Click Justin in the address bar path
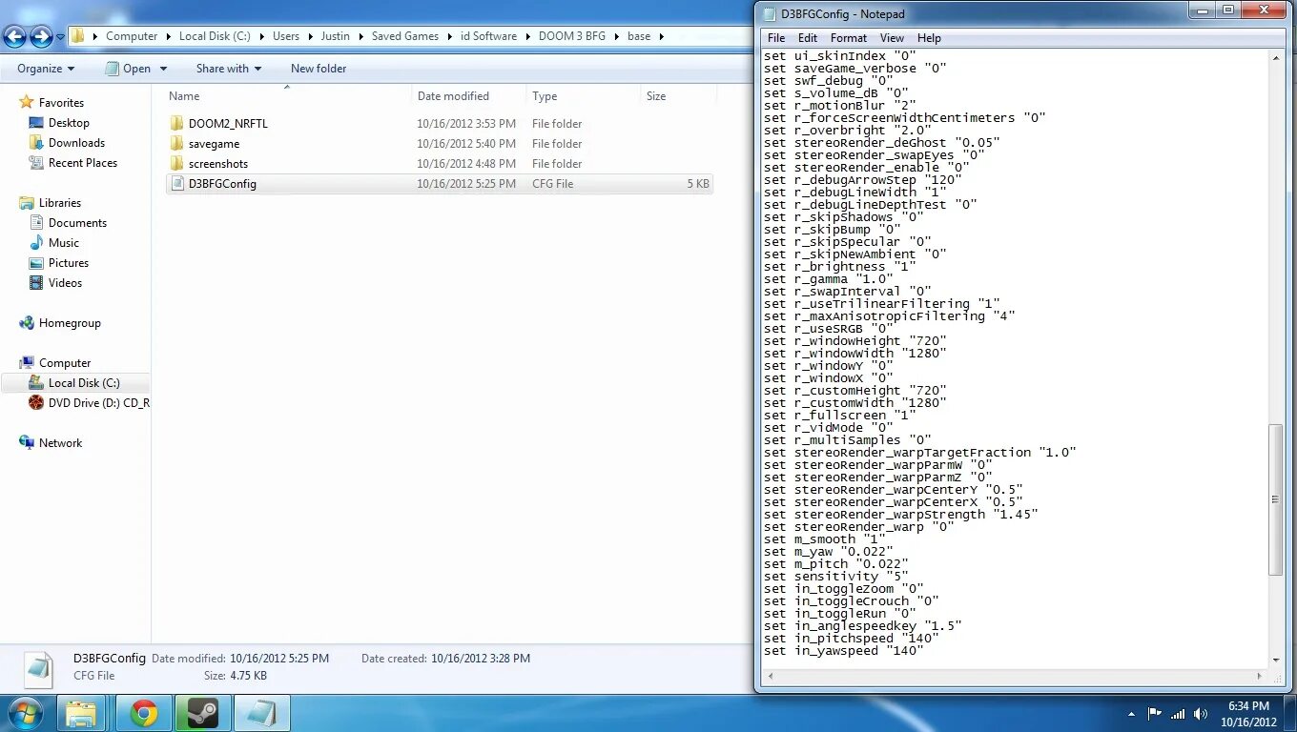Viewport: 1297px width, 732px height. click(335, 36)
